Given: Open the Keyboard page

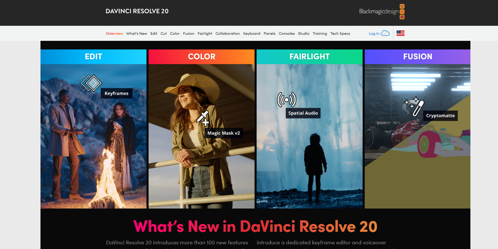Looking at the screenshot, I should [252, 34].
